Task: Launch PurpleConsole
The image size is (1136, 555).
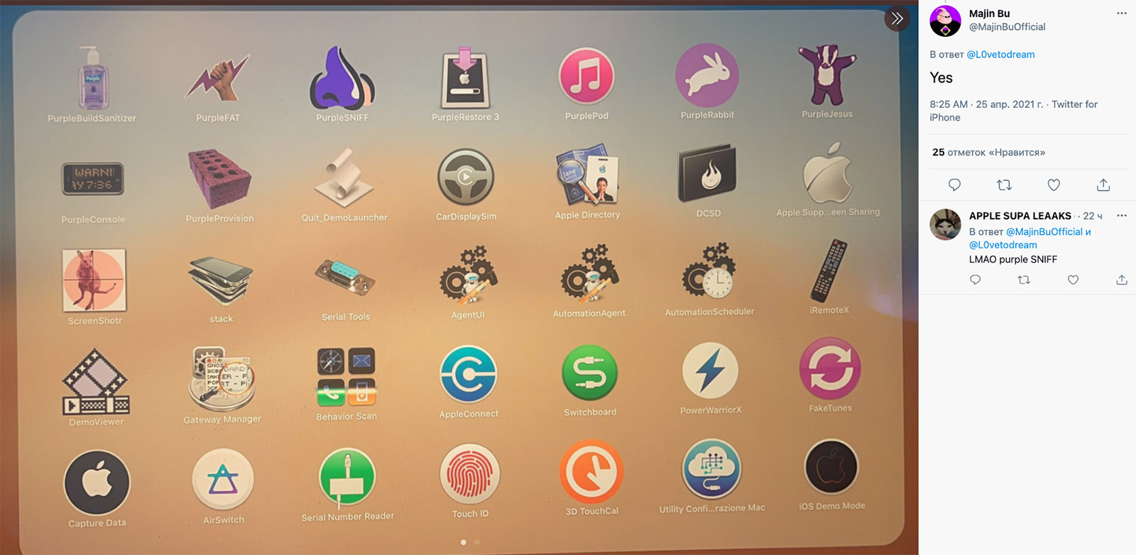Action: [x=93, y=179]
